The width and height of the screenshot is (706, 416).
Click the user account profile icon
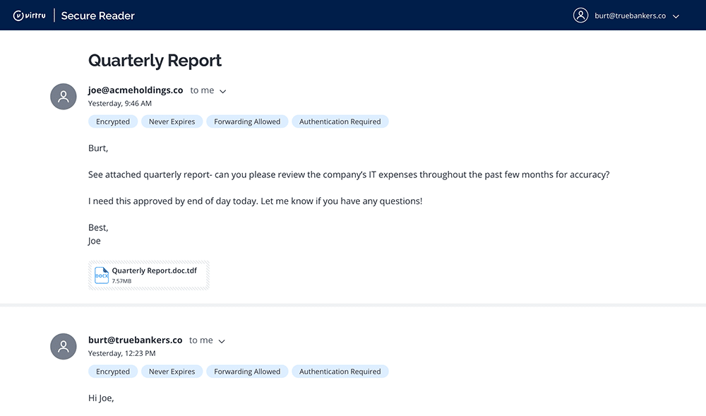[x=580, y=16]
